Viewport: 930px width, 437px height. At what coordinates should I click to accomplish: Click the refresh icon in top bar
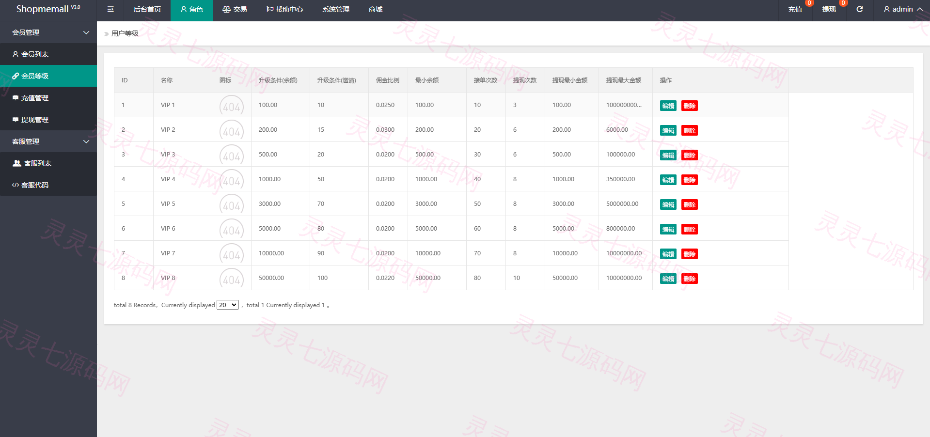point(859,9)
